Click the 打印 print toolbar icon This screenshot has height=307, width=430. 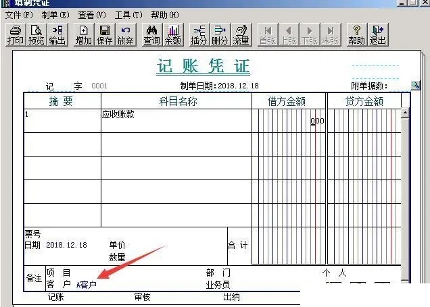coord(16,35)
